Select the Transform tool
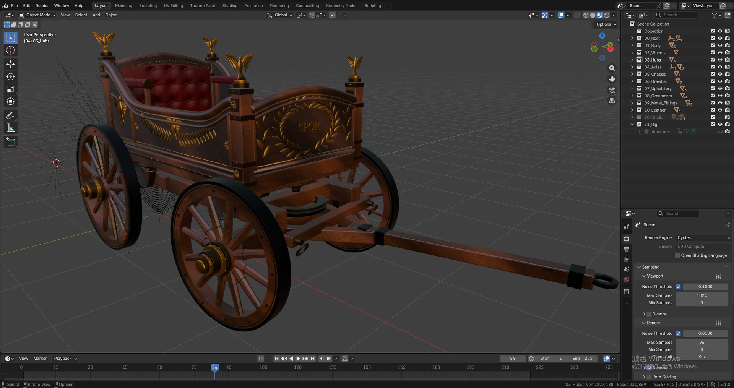This screenshot has height=388, width=734. tap(11, 101)
